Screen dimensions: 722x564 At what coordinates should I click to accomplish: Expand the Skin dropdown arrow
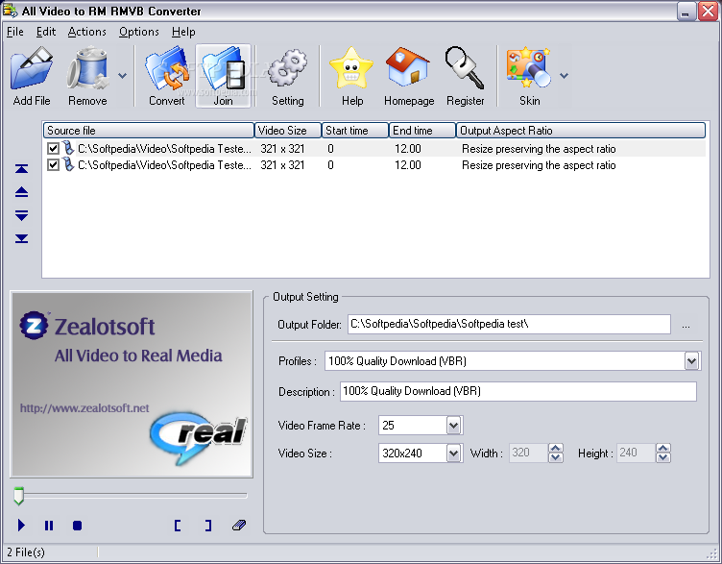(565, 76)
